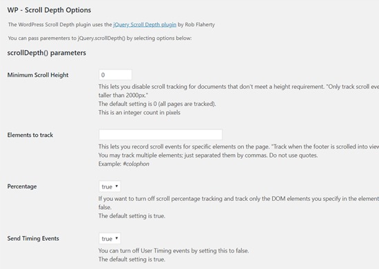
Task: Click the 'default setting is 0' description line
Action: click(x=157, y=104)
